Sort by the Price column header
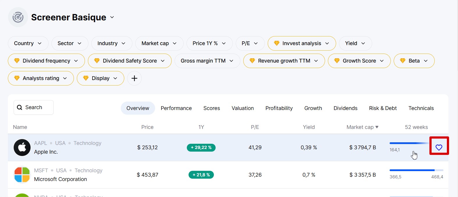 [148, 127]
